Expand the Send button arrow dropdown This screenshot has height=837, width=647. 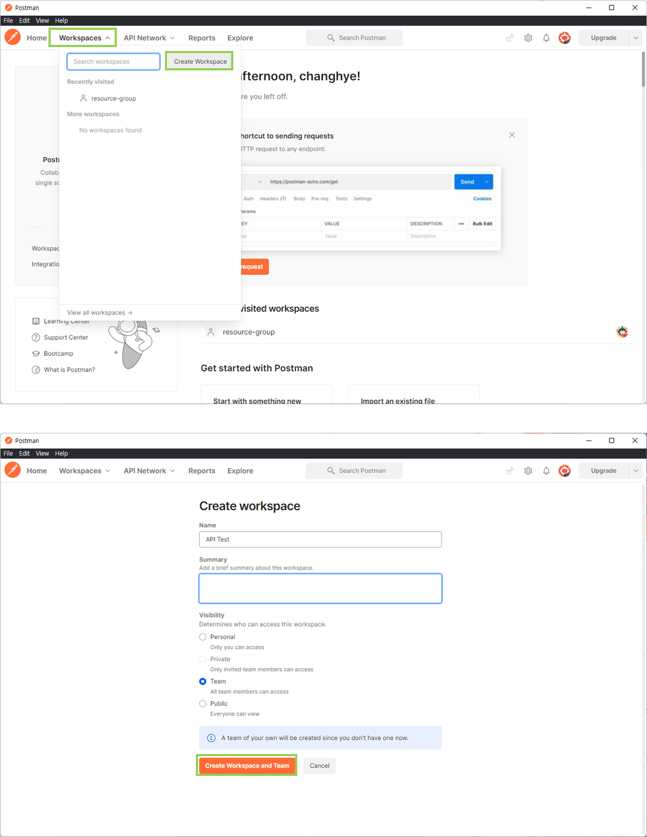pyautogui.click(x=487, y=182)
